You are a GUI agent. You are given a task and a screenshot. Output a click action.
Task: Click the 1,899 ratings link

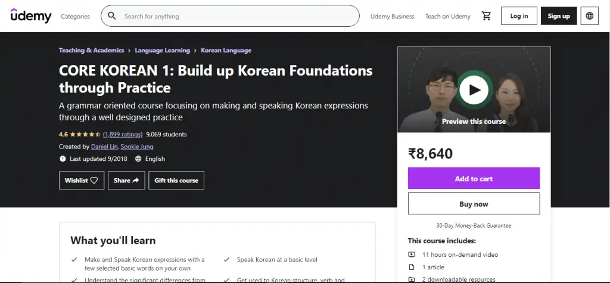122,135
